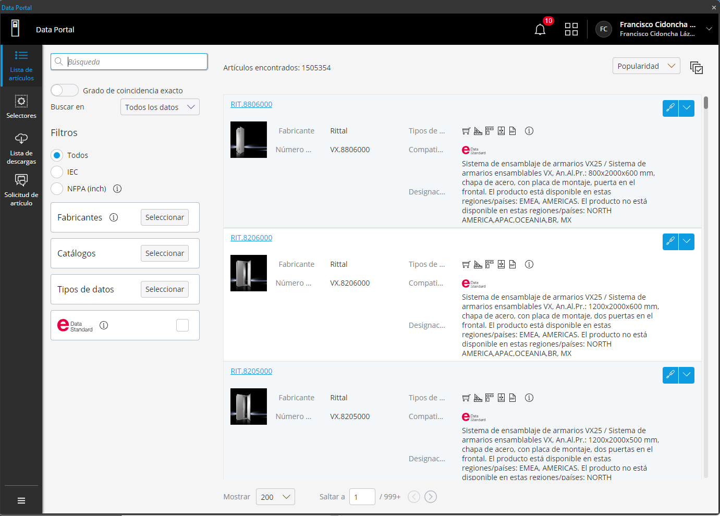Click the layout macro icon for RIT.8205000
This screenshot has height=516, width=720.
(489, 398)
